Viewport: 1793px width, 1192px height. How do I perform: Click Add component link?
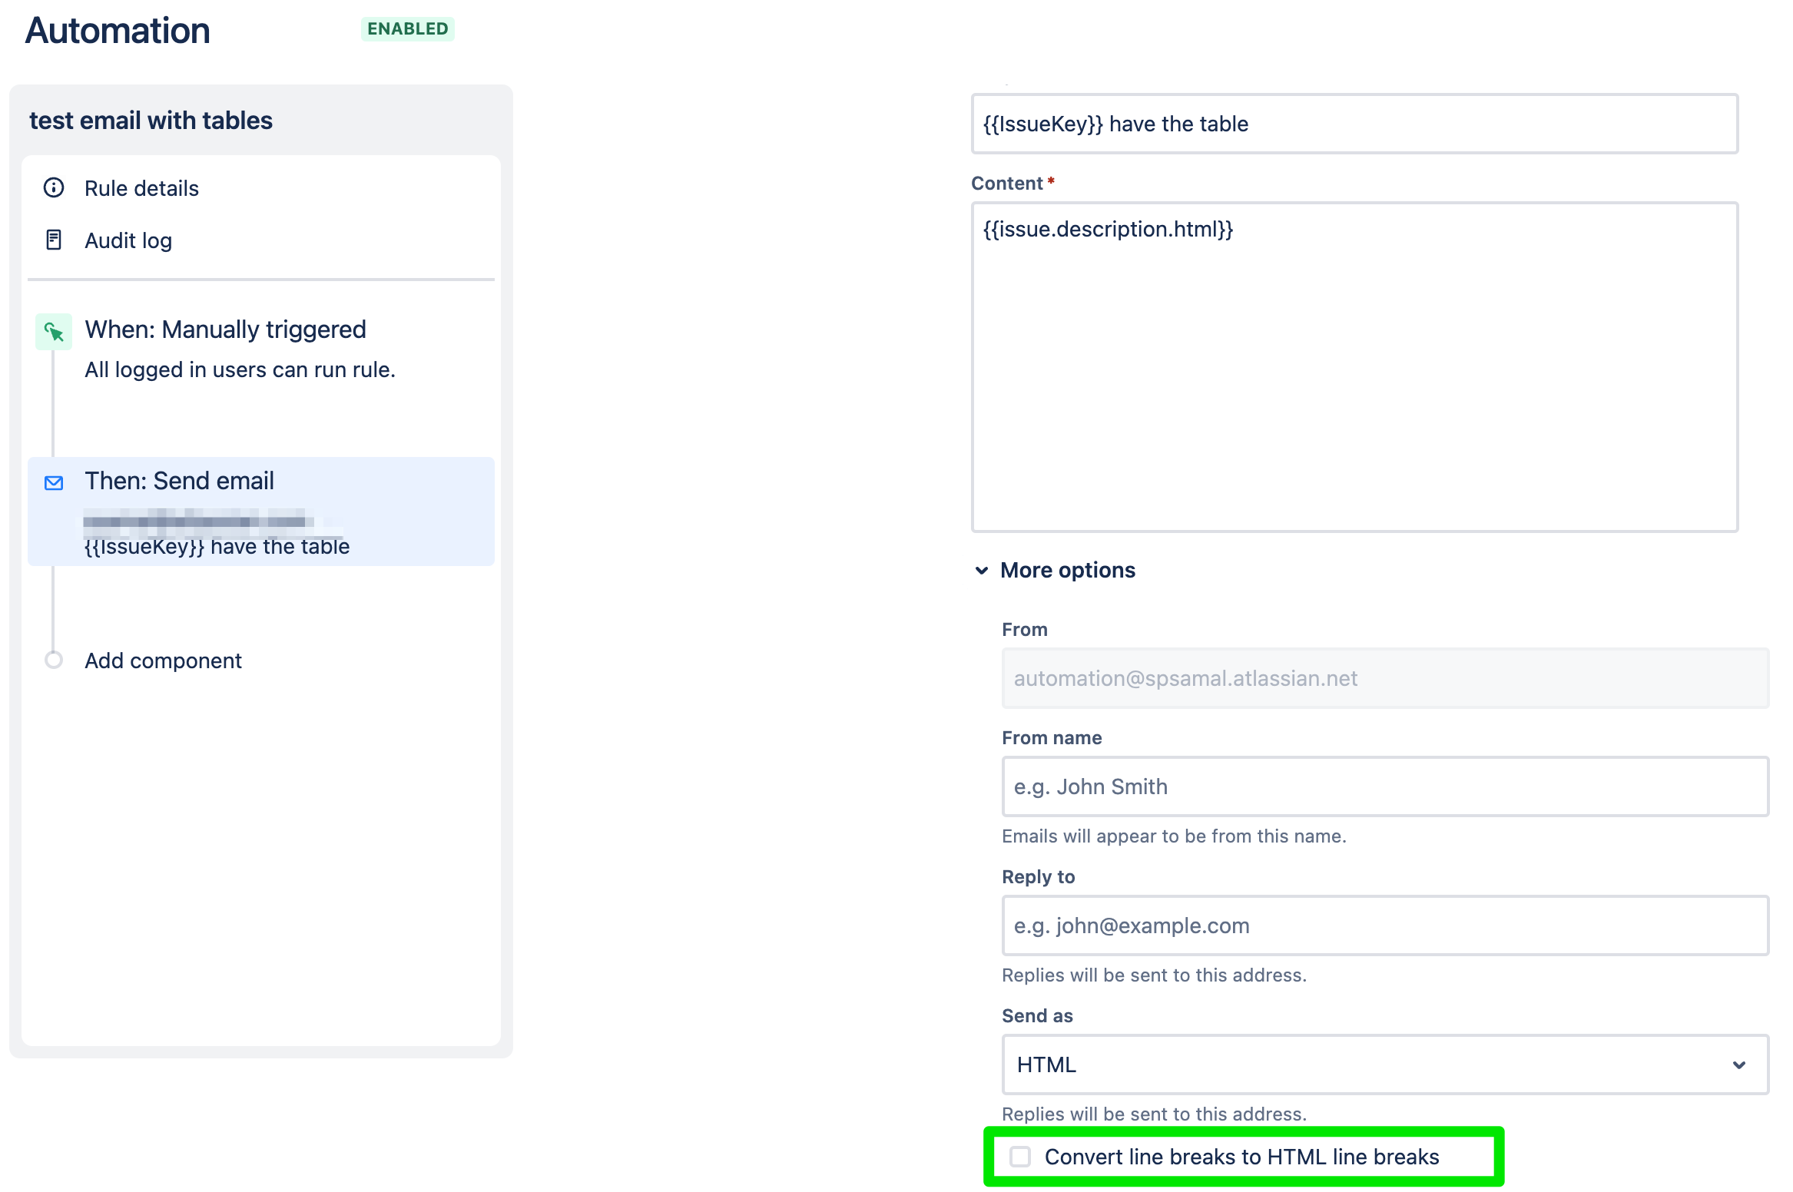click(x=163, y=661)
